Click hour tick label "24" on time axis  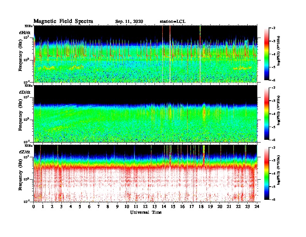point(257,206)
